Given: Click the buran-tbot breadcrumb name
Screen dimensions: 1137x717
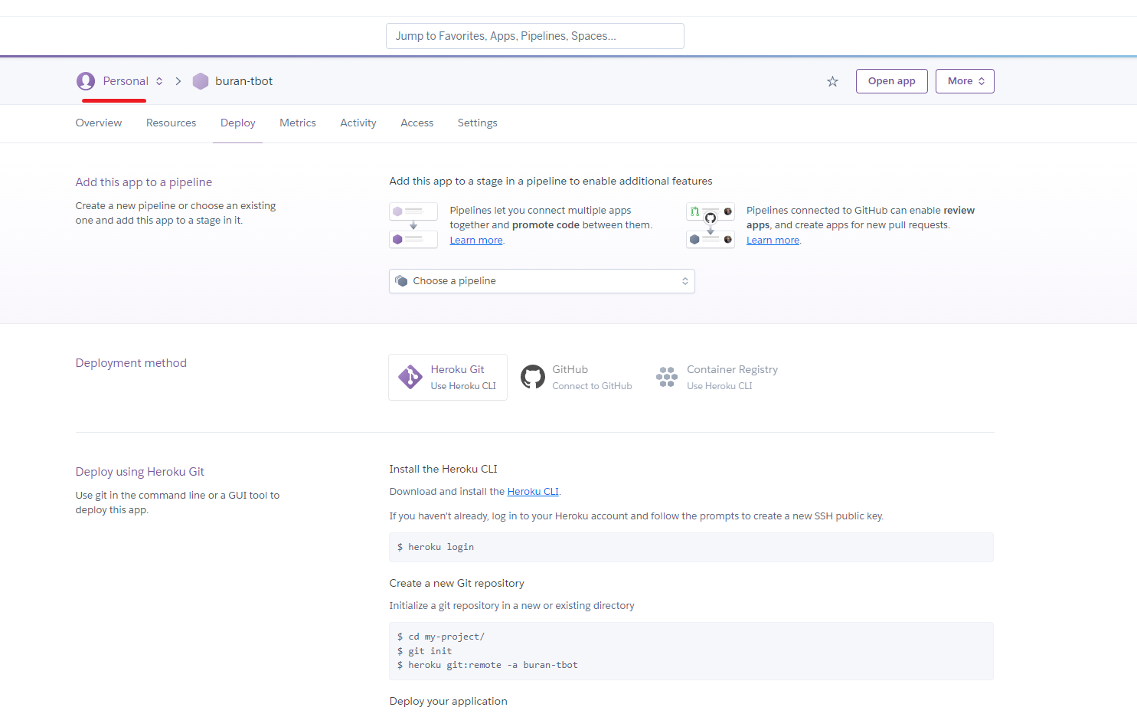Looking at the screenshot, I should [x=243, y=81].
